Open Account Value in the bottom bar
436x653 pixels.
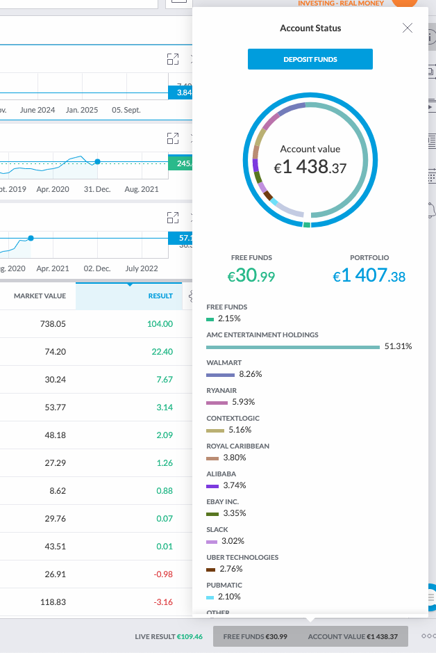(x=353, y=636)
